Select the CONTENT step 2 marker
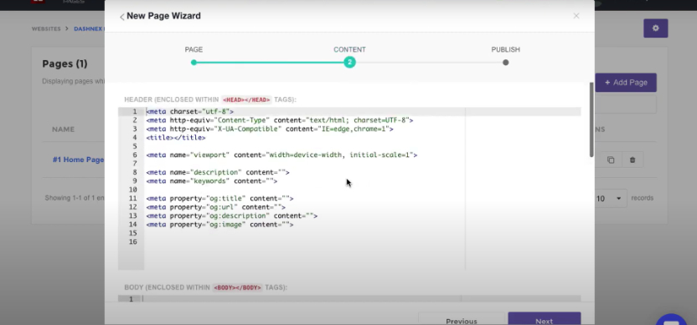This screenshot has height=325, width=697. 349,63
